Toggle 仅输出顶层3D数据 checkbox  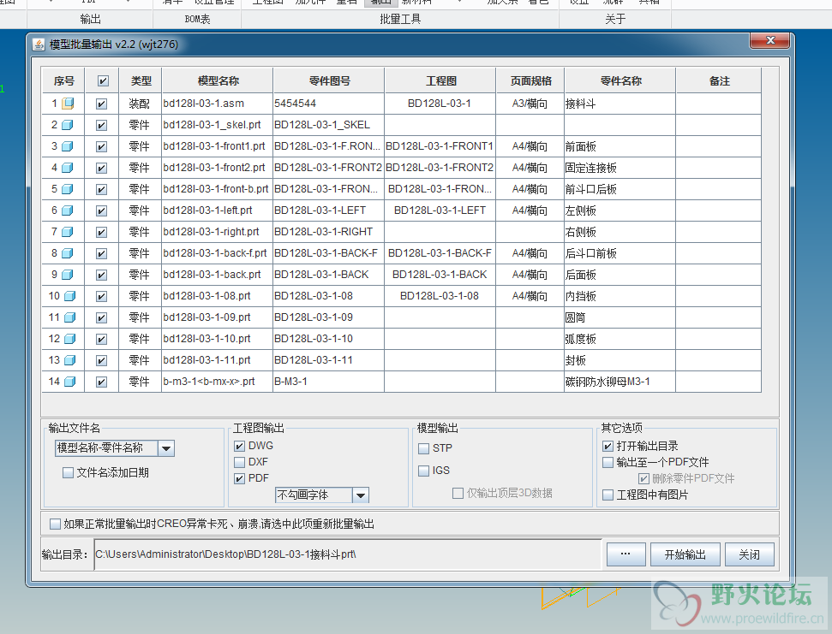tap(458, 493)
